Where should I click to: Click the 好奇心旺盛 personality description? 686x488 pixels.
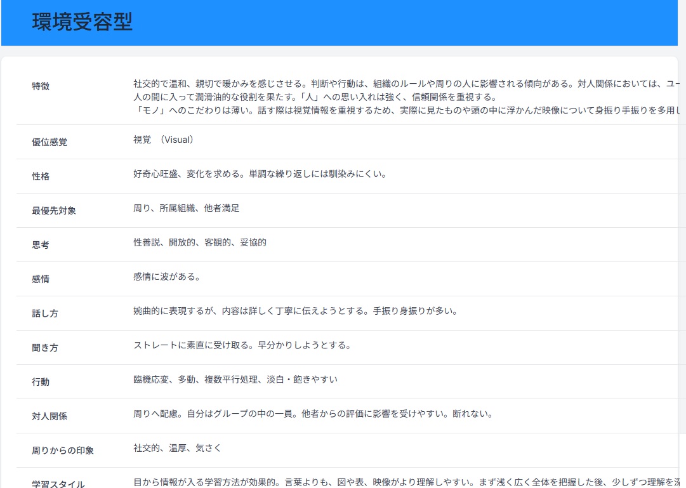pyautogui.click(x=260, y=174)
